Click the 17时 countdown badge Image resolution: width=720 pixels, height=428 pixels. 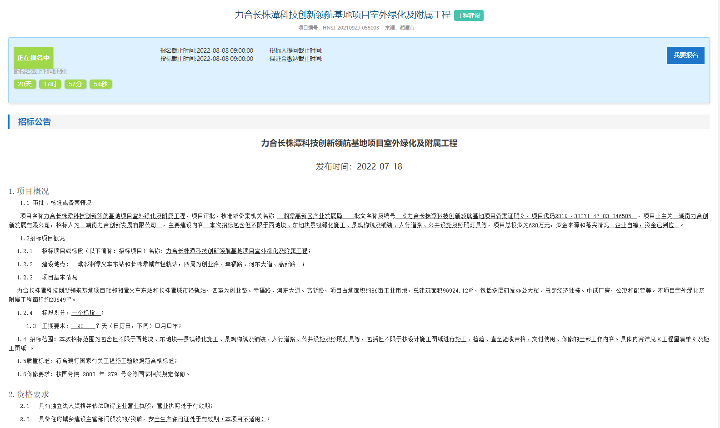pos(50,84)
